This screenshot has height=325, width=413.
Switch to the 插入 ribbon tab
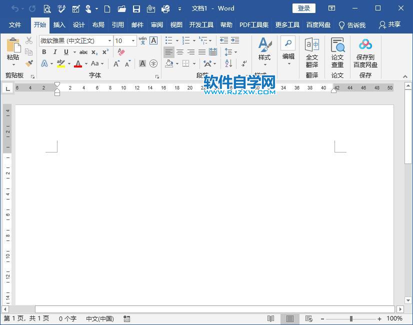[x=59, y=25]
